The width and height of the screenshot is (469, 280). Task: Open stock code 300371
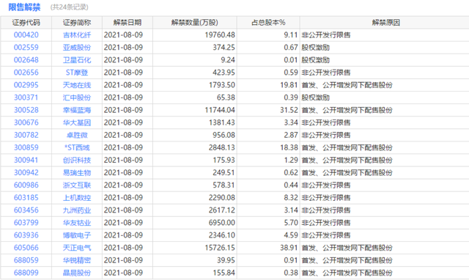pyautogui.click(x=26, y=97)
